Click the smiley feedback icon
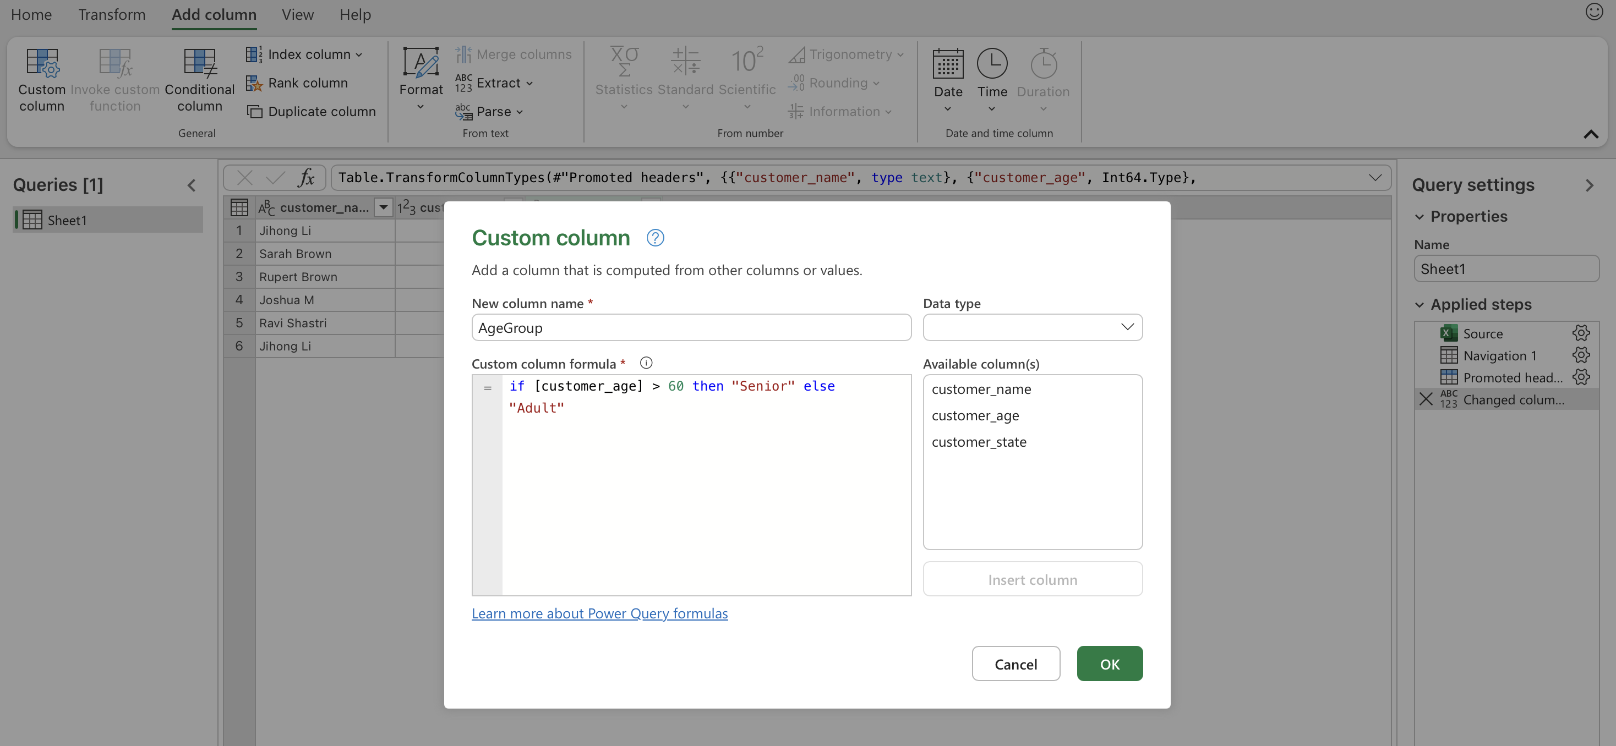 [x=1594, y=12]
